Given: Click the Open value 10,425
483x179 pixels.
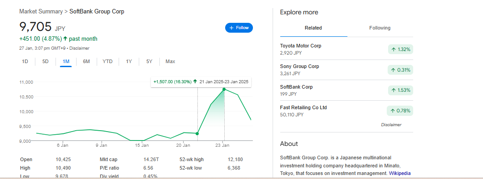Looking at the screenshot, I should coord(63,160).
